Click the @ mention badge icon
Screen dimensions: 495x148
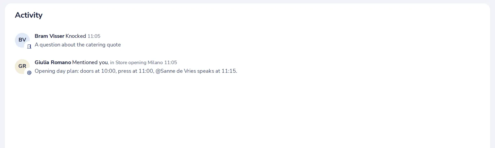pyautogui.click(x=29, y=73)
